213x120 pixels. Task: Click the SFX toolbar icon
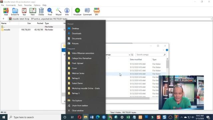tap(97, 12)
